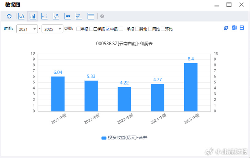This screenshot has height=158, width=250.
Task: Tick the 其他 checkbox
Action: click(137, 29)
